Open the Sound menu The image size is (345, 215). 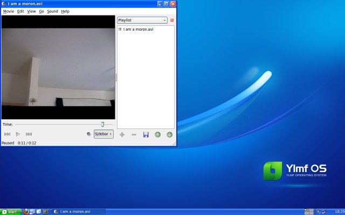pyautogui.click(x=52, y=11)
